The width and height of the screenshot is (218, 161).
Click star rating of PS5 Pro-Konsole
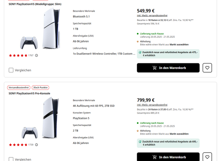click(18, 145)
